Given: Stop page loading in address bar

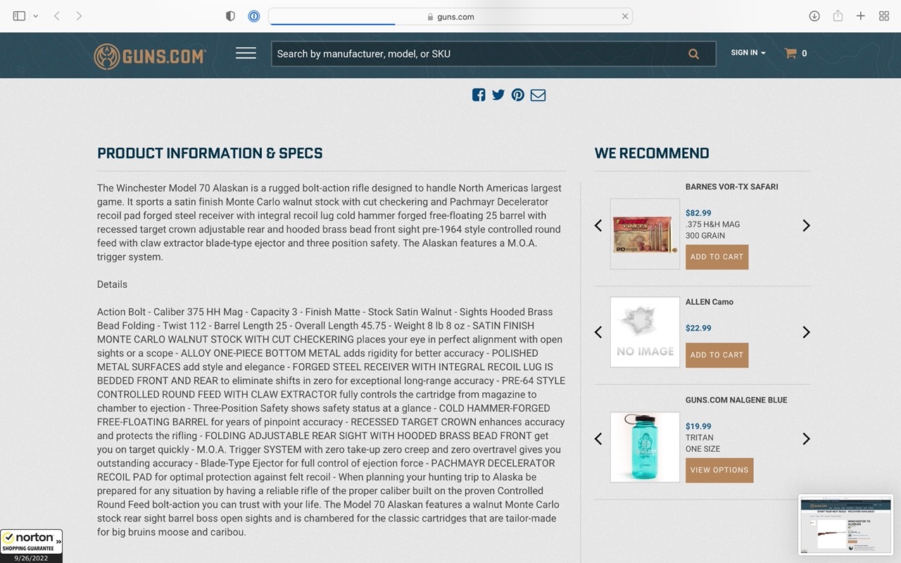Looking at the screenshot, I should tap(624, 16).
